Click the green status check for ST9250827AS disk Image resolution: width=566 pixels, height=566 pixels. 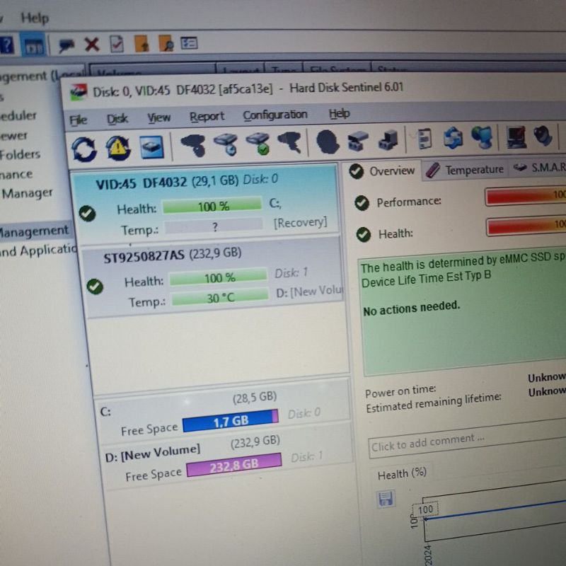[x=95, y=287]
